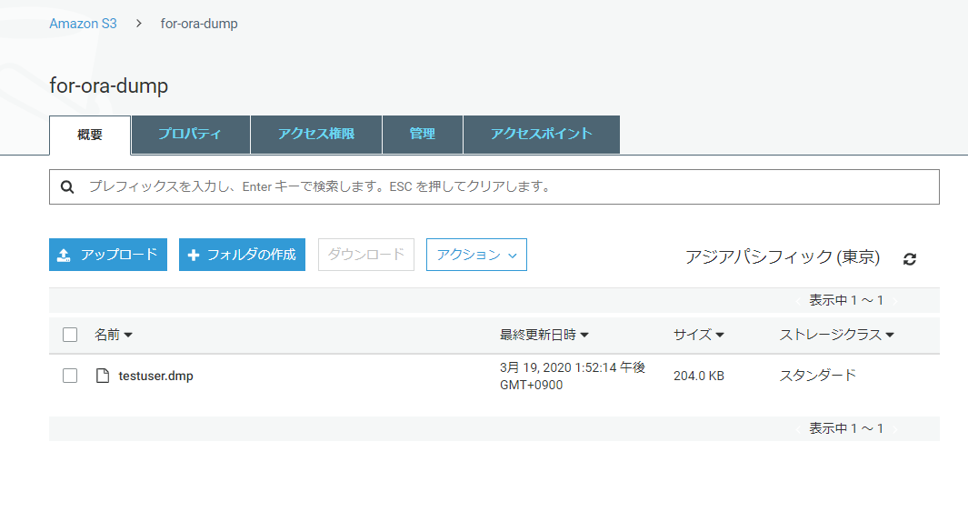Focus the prefix search input field
This screenshot has width=968, height=512.
coord(494,186)
